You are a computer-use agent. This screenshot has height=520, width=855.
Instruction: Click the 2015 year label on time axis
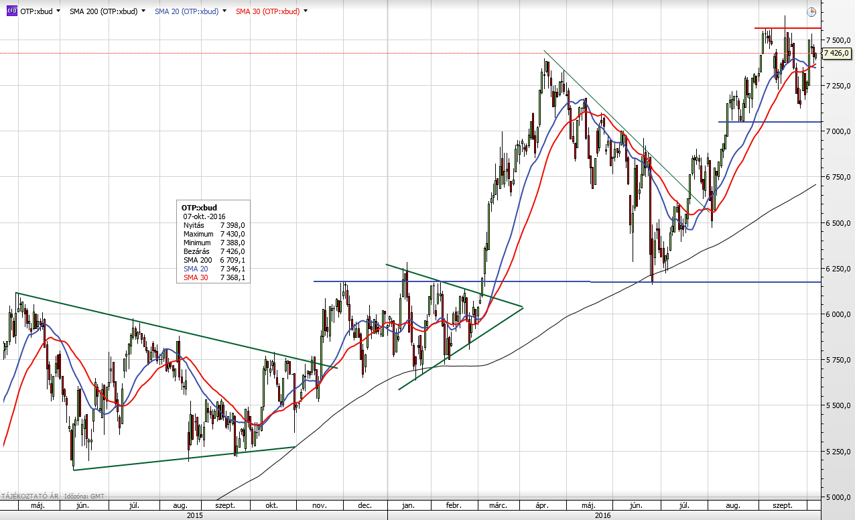195,515
